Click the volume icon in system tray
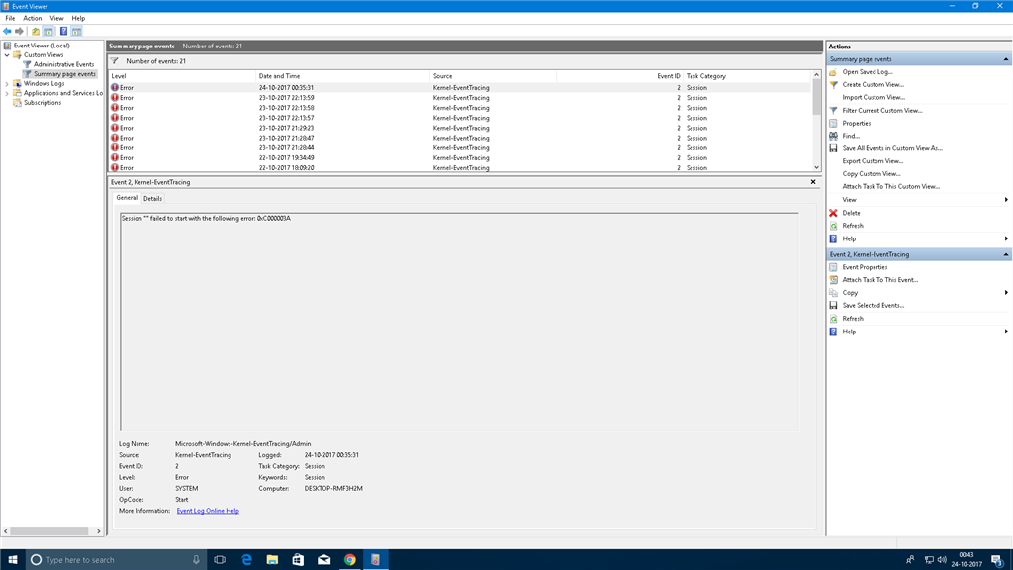The height and width of the screenshot is (570, 1013). [x=942, y=560]
